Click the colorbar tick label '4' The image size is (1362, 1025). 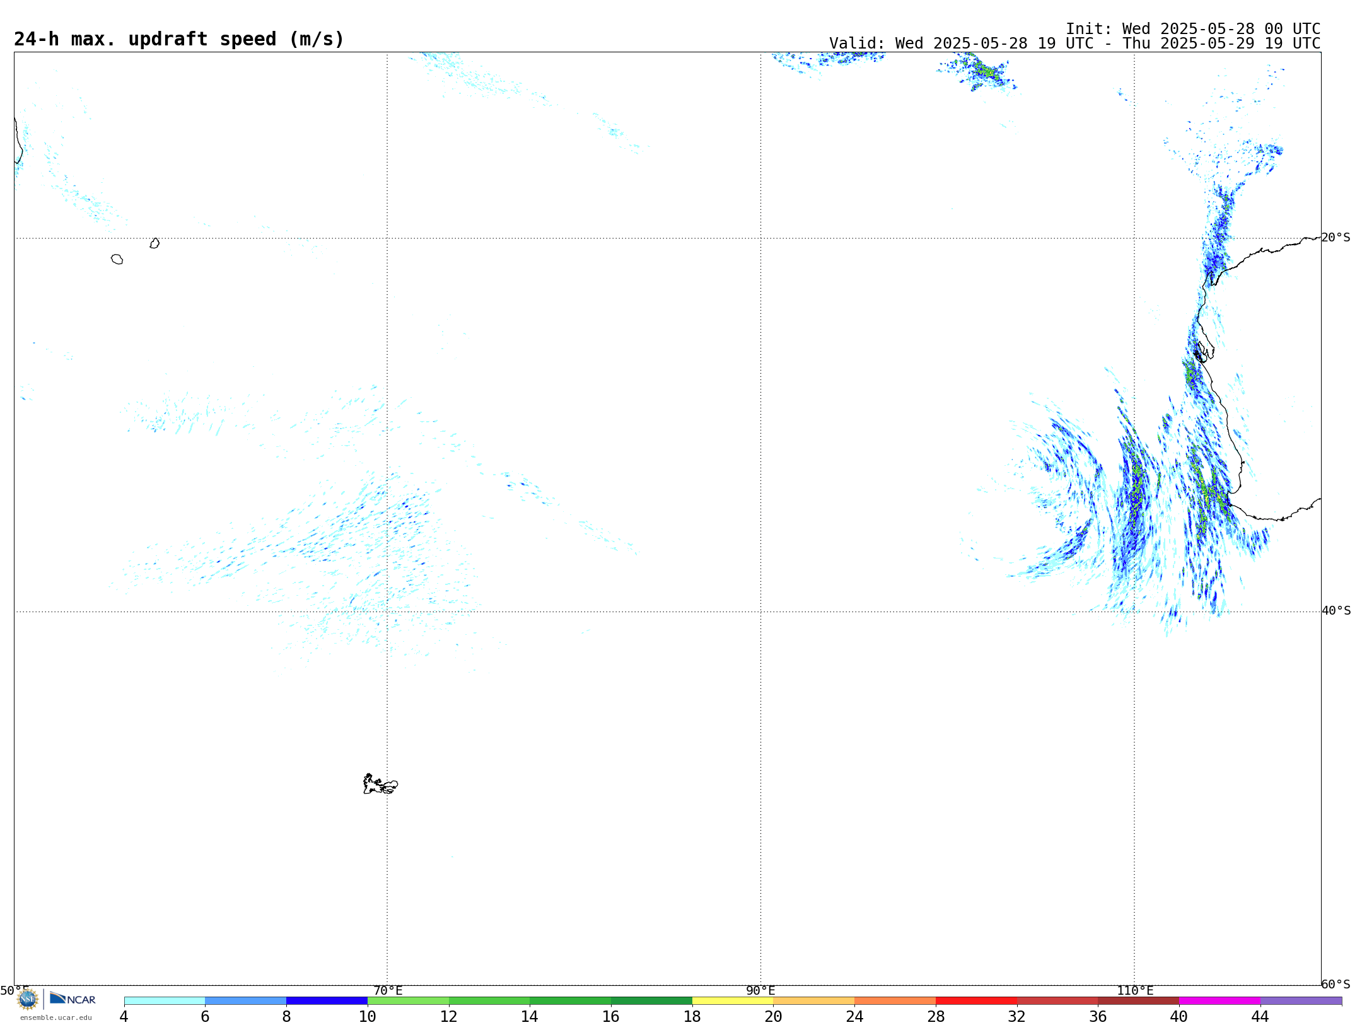click(124, 1017)
